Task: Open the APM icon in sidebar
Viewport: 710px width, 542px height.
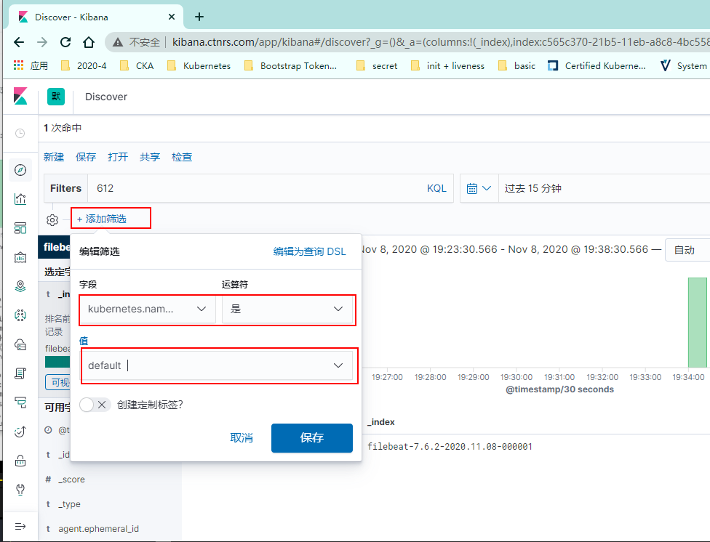Action: click(20, 403)
